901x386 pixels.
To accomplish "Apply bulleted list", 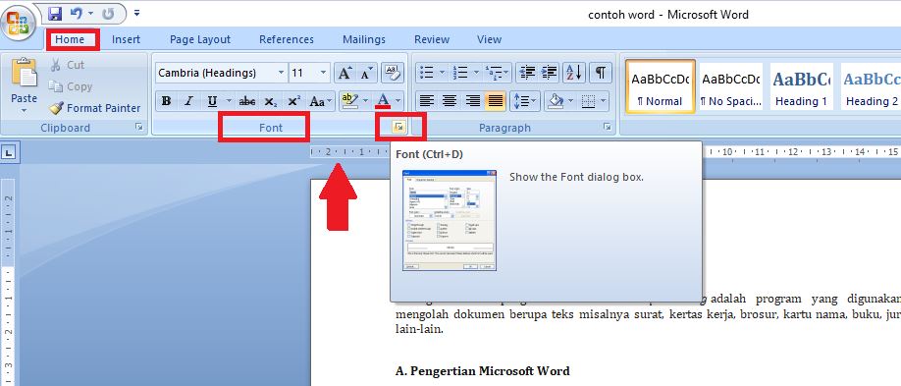I will click(427, 73).
